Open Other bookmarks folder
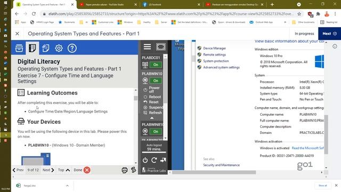 tap(303, 22)
